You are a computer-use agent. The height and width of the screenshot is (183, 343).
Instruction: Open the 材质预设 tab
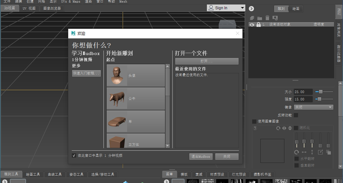pos(217,175)
